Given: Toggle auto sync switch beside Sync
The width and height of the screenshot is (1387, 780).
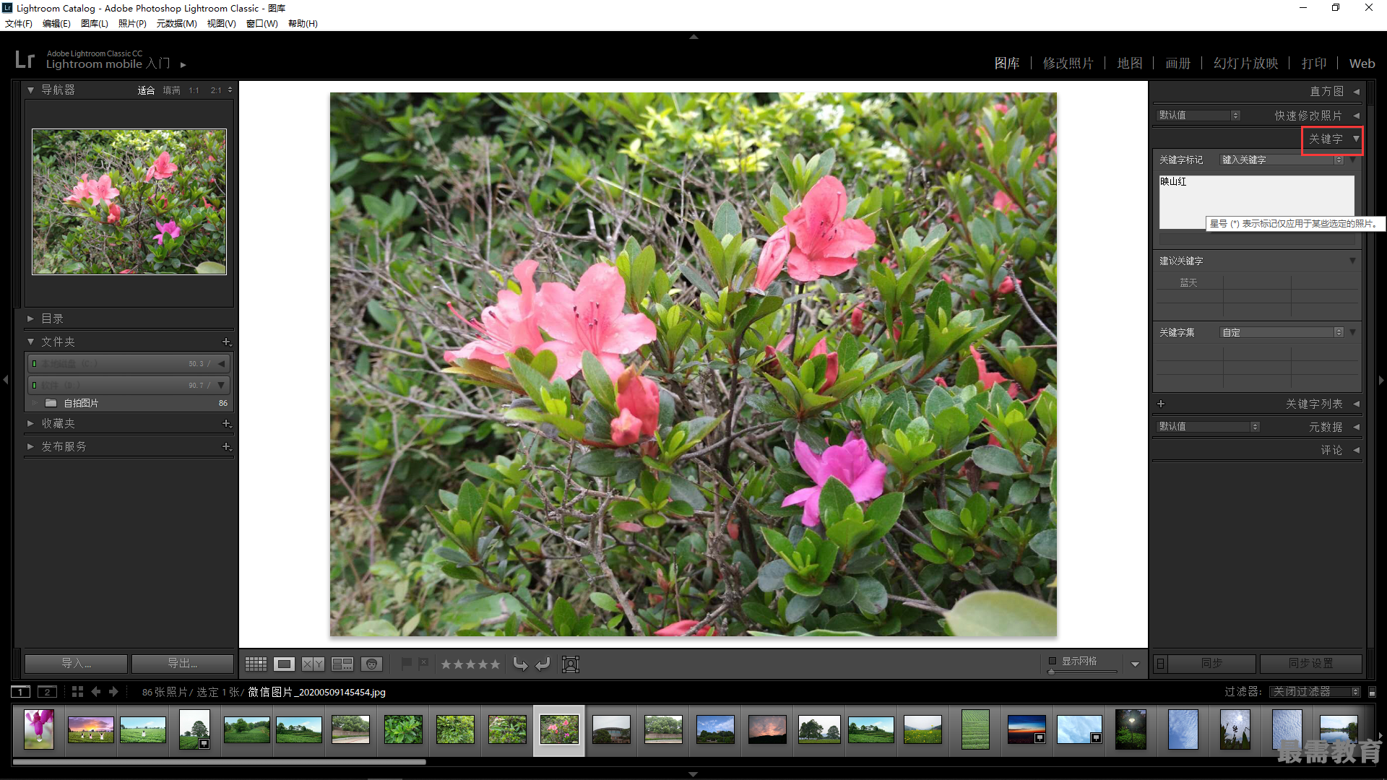Looking at the screenshot, I should tap(1160, 663).
